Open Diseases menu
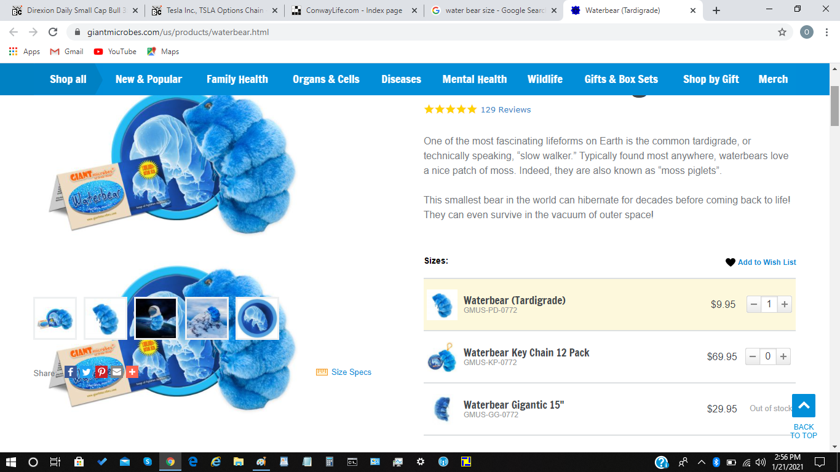Screen dimensions: 840x472 click(401, 79)
